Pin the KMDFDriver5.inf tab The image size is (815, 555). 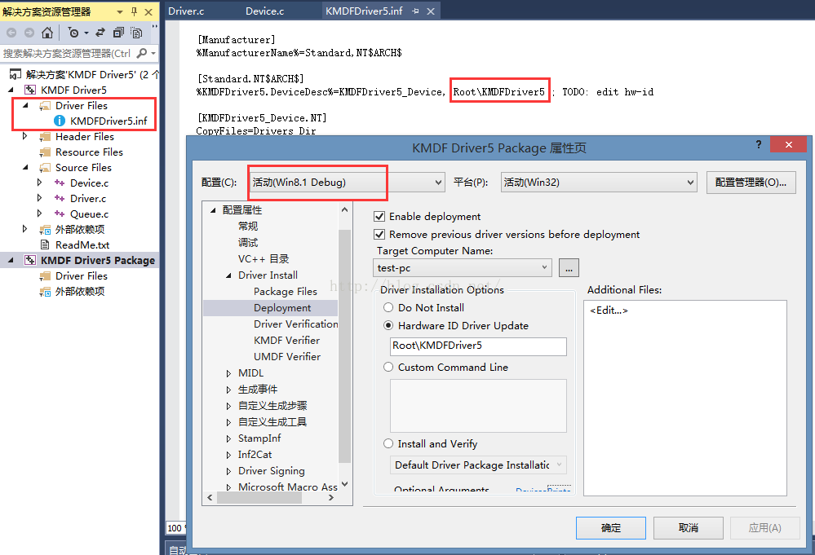pyautogui.click(x=415, y=11)
